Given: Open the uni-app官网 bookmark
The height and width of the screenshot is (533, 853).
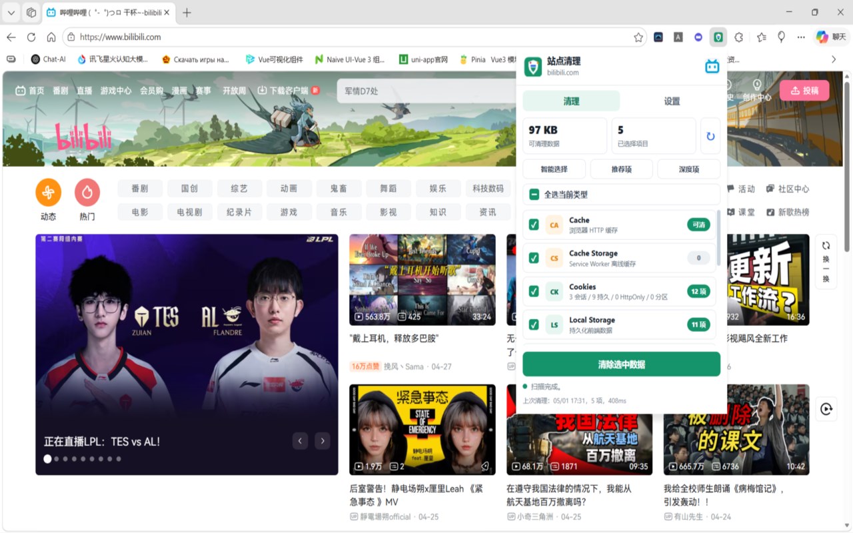Looking at the screenshot, I should [x=423, y=59].
